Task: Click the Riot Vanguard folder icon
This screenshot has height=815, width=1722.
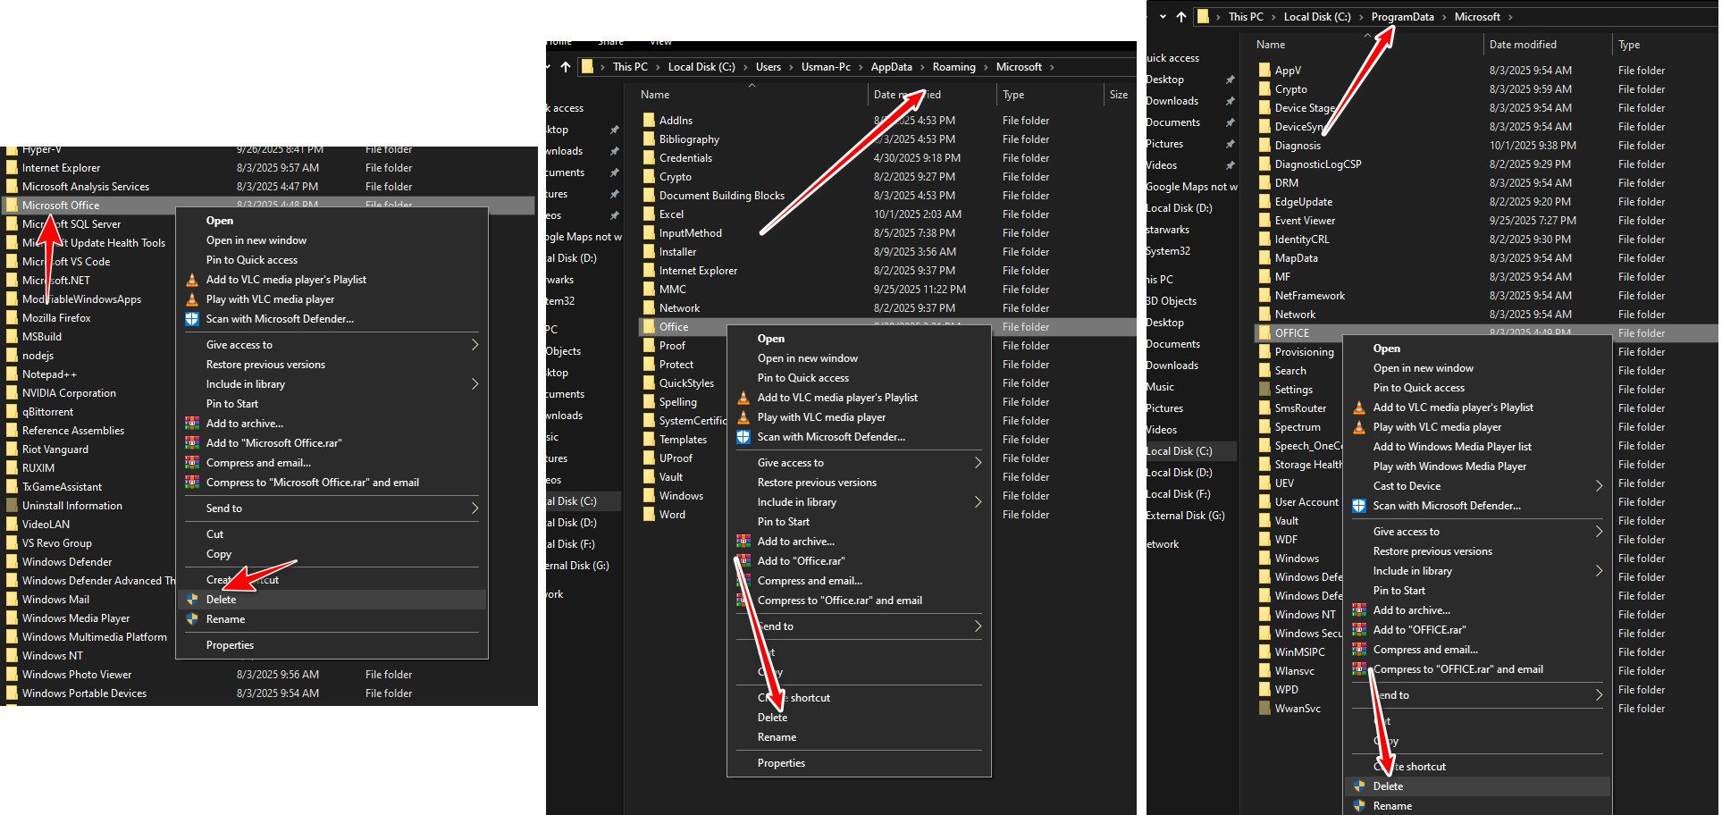Action: [x=12, y=450]
